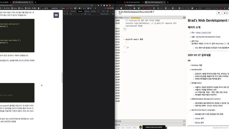Open the CodePen footer Assets button
This screenshot has width=229, height=129.
tap(123, 128)
